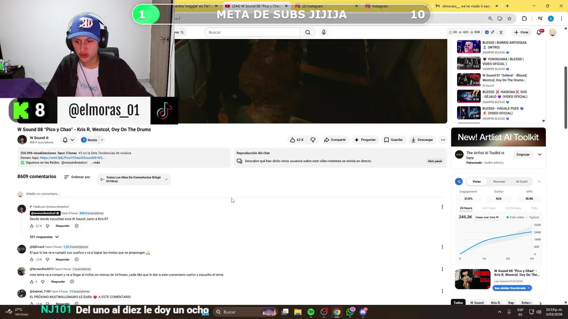Collapse the vidIQ stats panel with chevron

[539, 181]
